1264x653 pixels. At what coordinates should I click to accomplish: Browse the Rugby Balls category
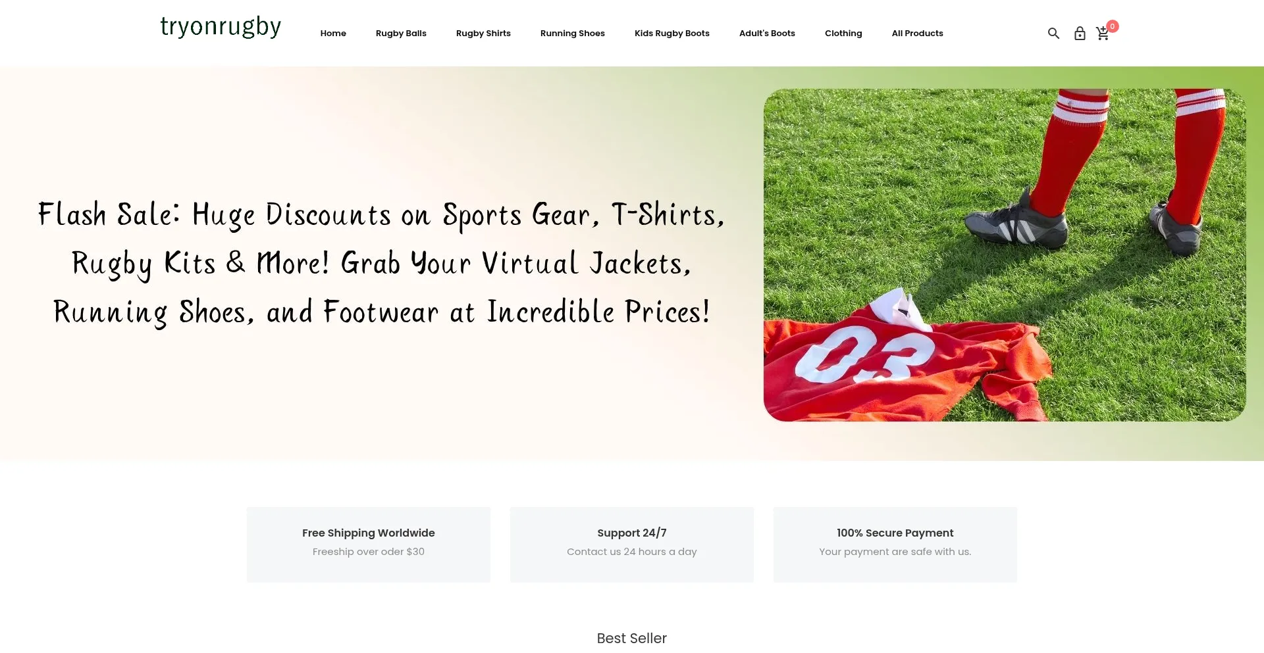[401, 34]
